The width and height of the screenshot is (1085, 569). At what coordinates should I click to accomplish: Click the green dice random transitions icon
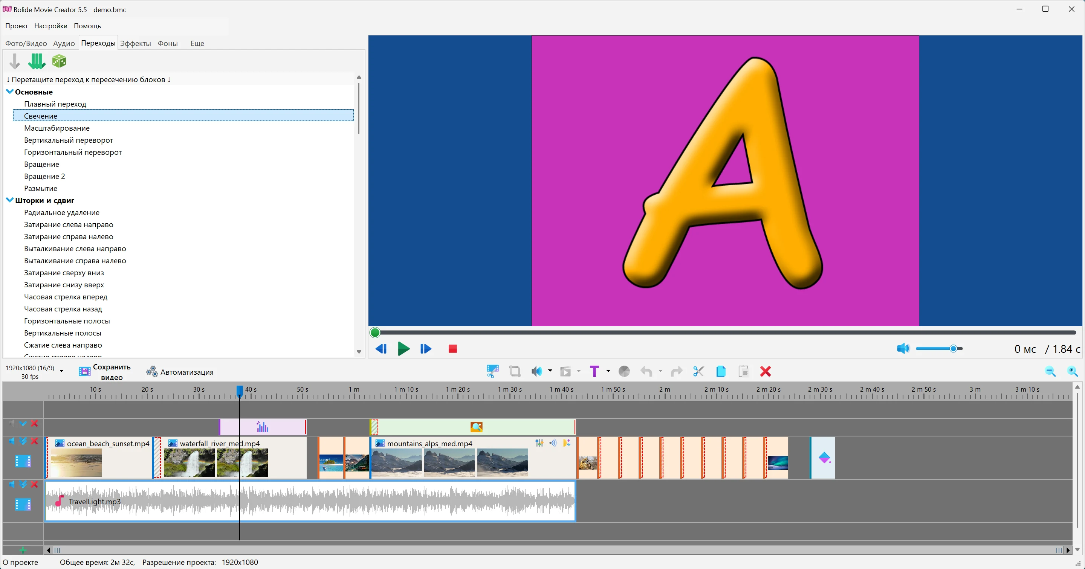[59, 61]
